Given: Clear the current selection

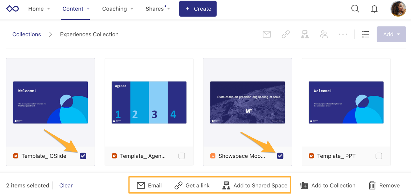Looking at the screenshot, I should [66, 185].
